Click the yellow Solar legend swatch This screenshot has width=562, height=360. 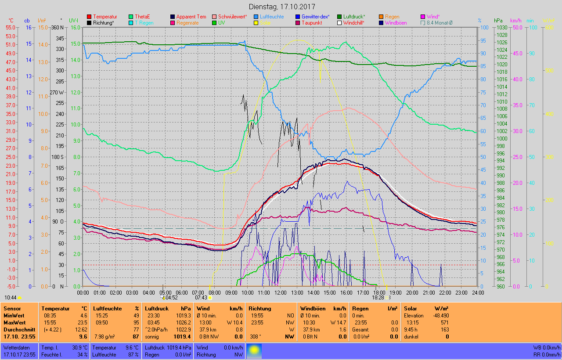[x=256, y=23]
